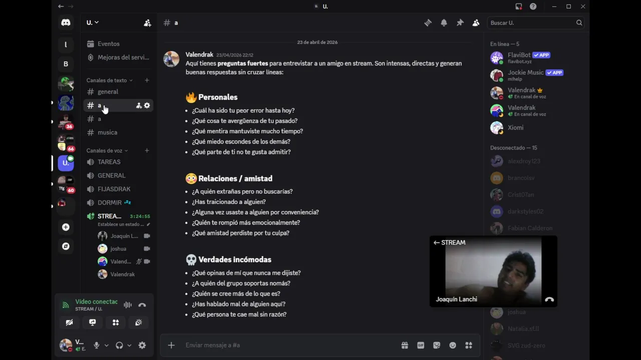This screenshot has height=360, width=641.
Task: Open headphone output options arrow
Action: coord(129,345)
